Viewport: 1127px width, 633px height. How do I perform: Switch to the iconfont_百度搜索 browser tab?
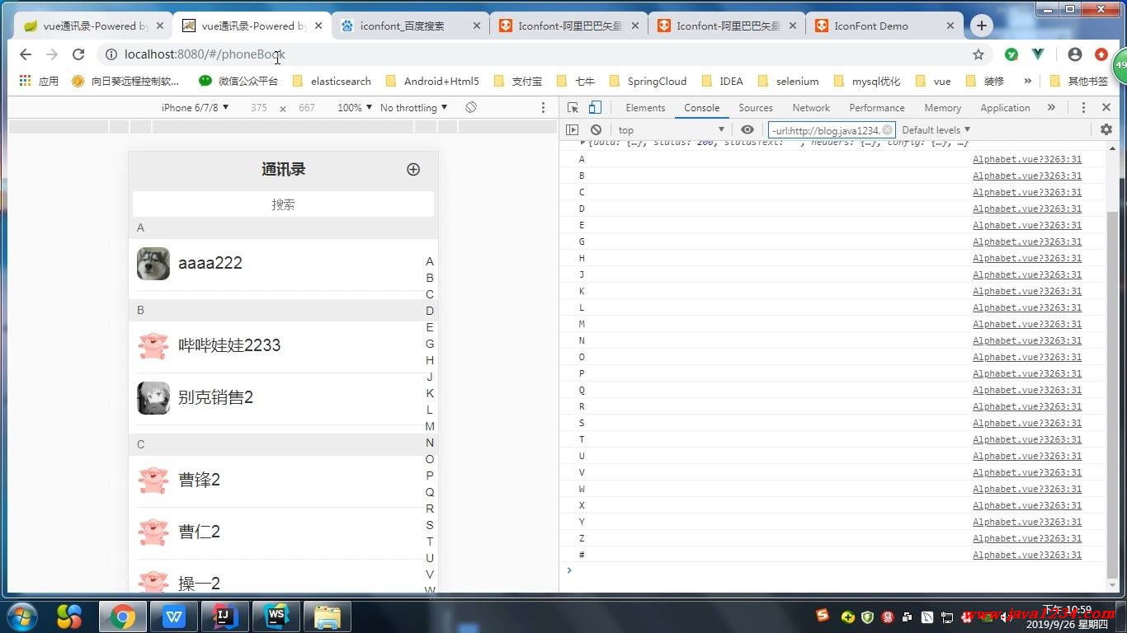coord(411,26)
